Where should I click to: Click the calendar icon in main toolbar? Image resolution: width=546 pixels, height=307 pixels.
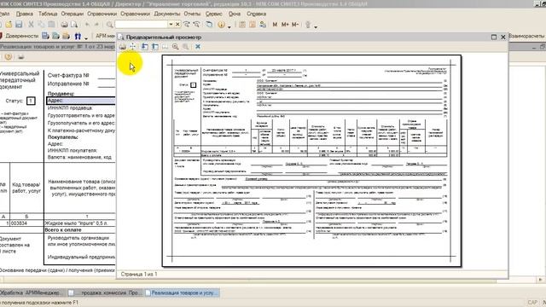point(253,25)
